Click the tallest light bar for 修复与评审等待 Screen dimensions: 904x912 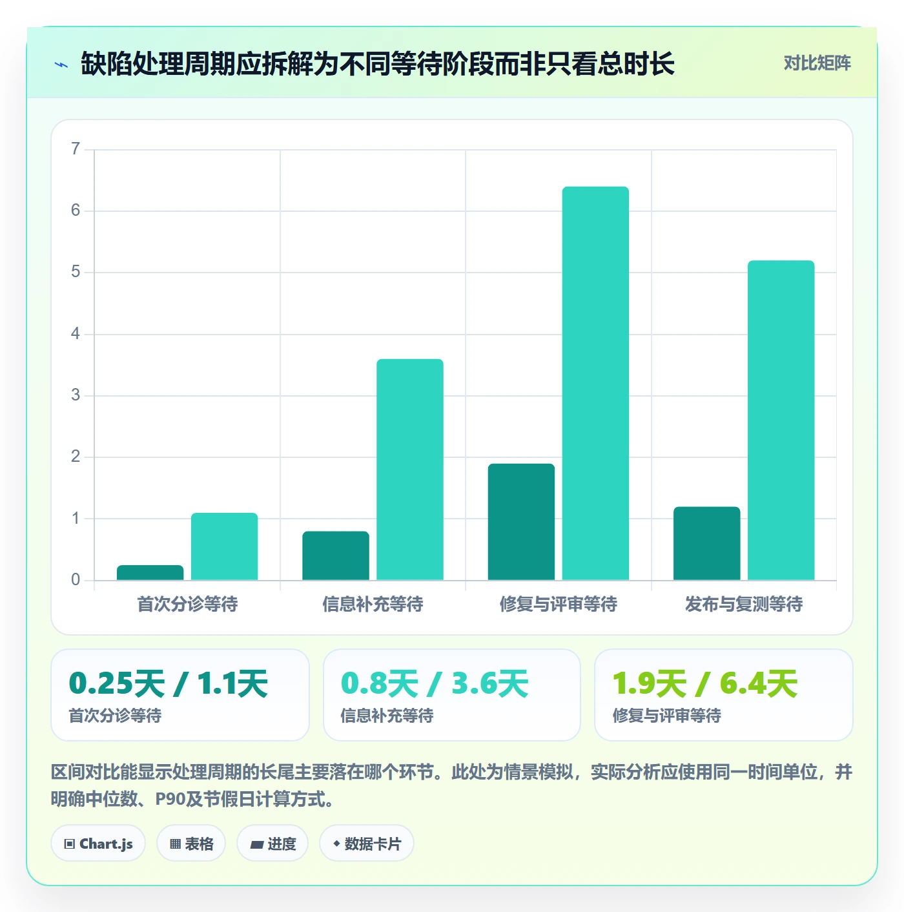point(595,383)
